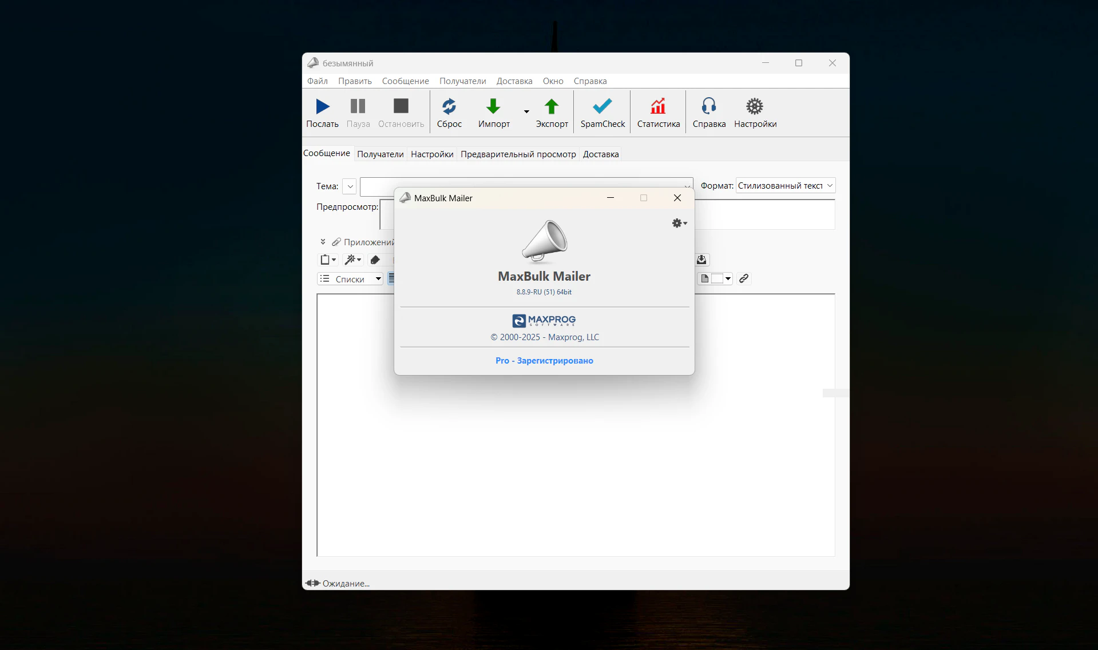Open the Сообщение menu in the menu bar
Screen dimensions: 1098x650
point(406,81)
